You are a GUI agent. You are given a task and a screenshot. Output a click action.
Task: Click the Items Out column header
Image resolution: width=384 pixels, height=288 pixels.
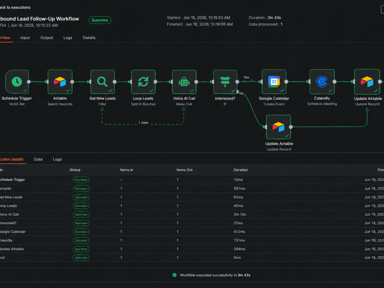point(184,170)
